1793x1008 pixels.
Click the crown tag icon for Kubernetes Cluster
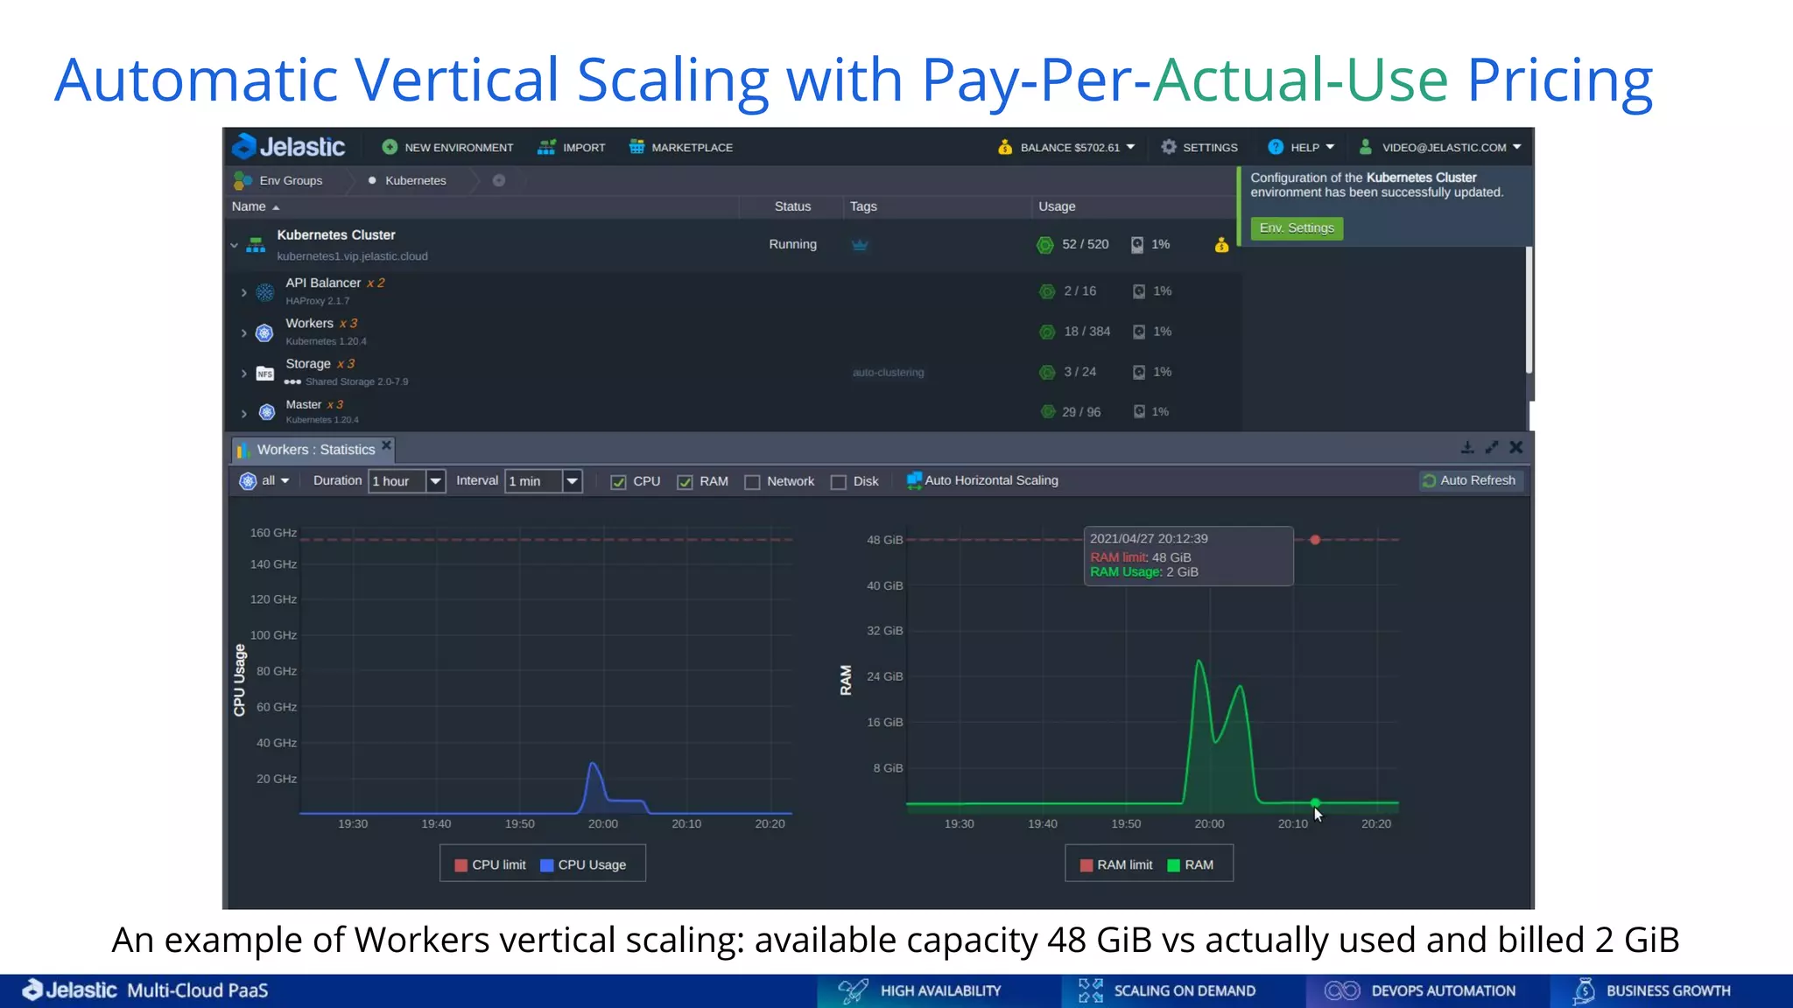coord(860,245)
